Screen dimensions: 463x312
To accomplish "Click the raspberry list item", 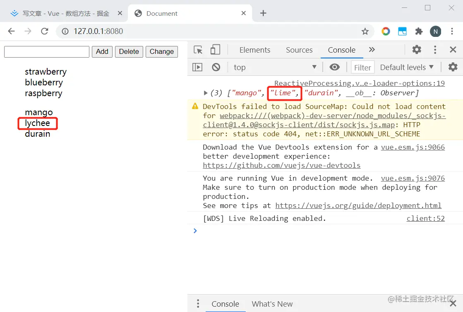I will click(43, 93).
